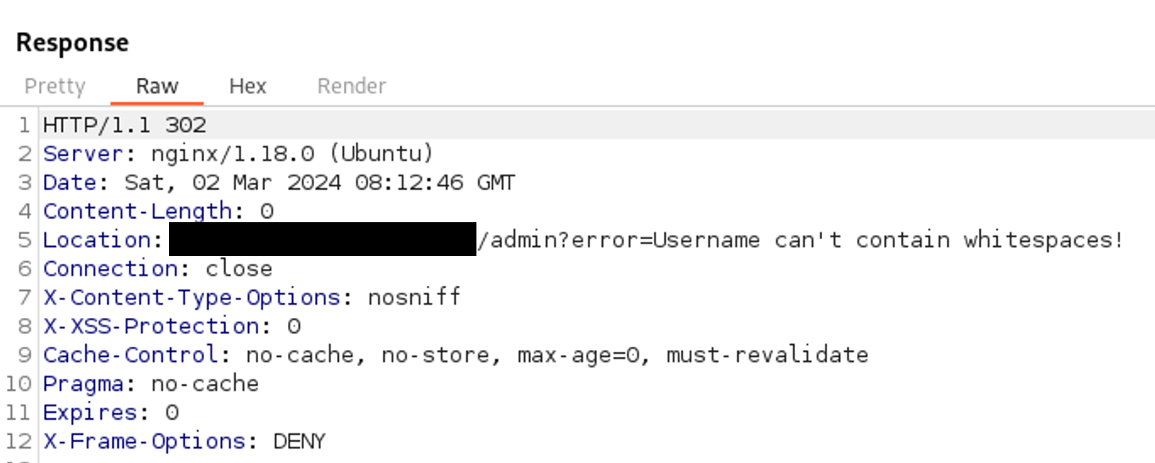The height and width of the screenshot is (463, 1155).
Task: Click the Server header name
Action: pos(83,154)
